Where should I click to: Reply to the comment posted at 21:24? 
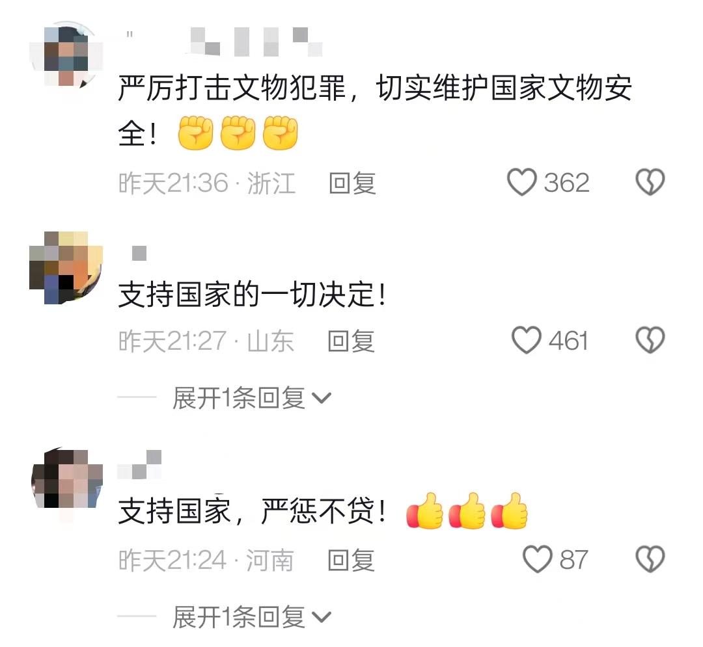[x=351, y=560]
